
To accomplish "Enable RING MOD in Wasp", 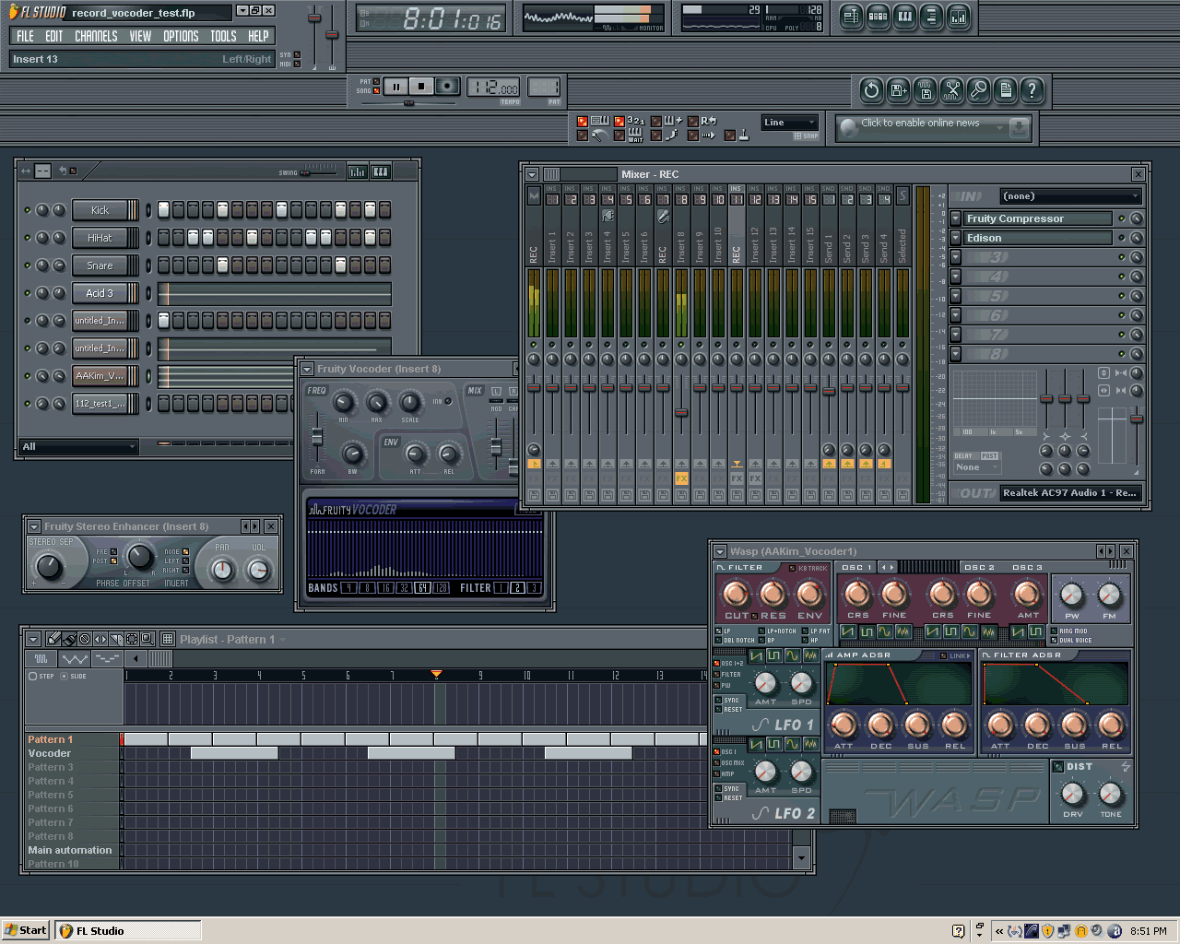I will click(x=1055, y=631).
